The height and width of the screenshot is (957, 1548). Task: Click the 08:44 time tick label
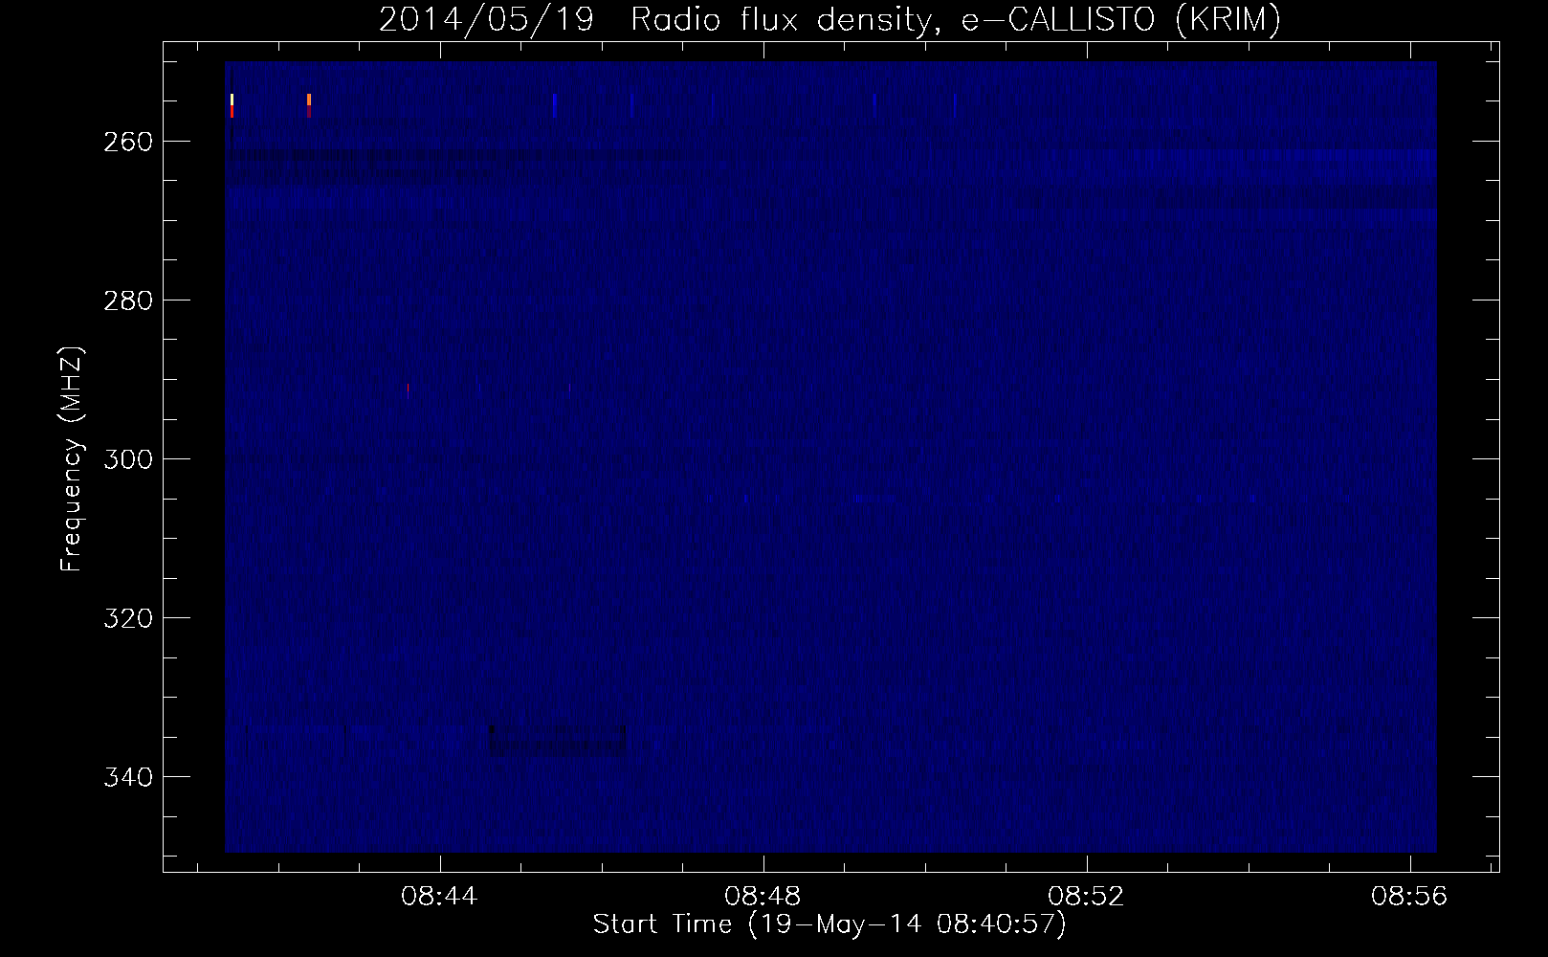point(439,897)
